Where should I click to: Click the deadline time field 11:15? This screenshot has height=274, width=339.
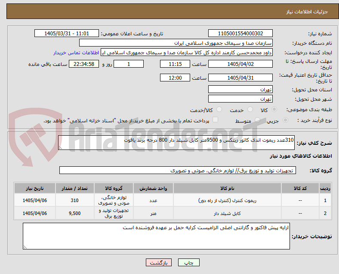(175, 64)
